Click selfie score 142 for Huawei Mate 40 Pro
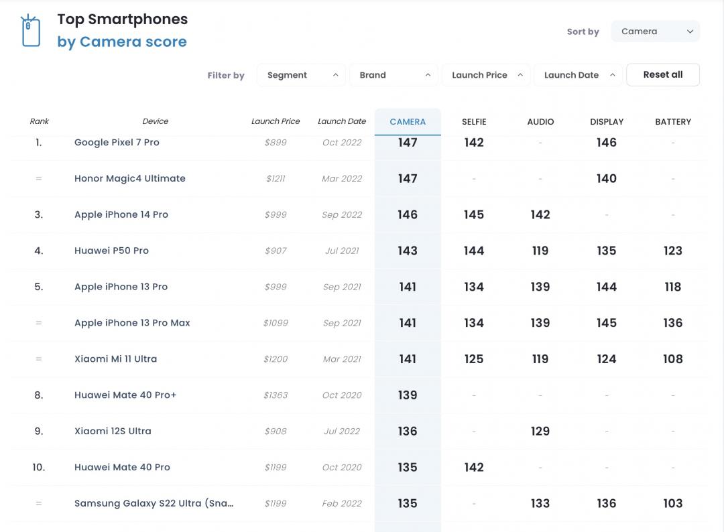Image resolution: width=724 pixels, height=532 pixels. tap(474, 468)
